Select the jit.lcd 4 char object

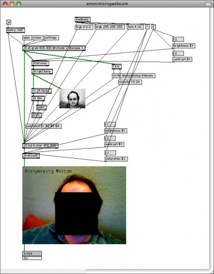tap(40, 146)
